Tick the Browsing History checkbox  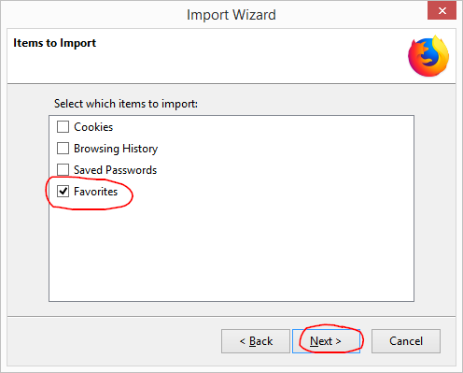[x=63, y=149]
